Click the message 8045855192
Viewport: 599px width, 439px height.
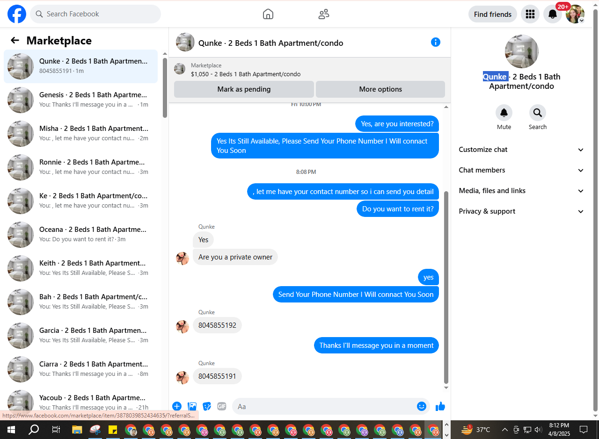click(x=217, y=325)
